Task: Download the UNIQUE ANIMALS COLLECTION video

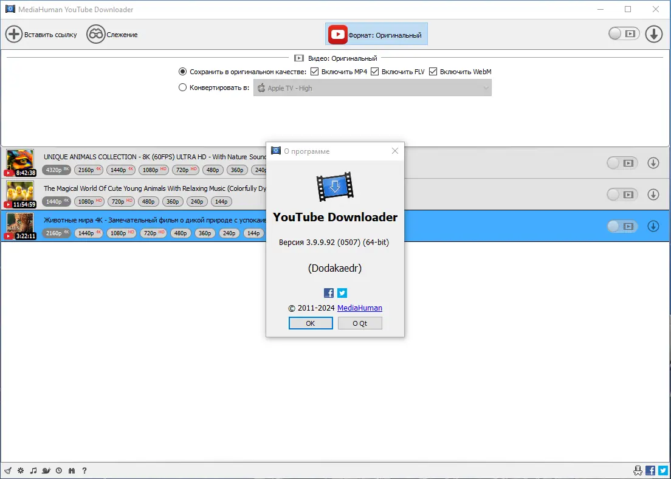Action: click(653, 163)
